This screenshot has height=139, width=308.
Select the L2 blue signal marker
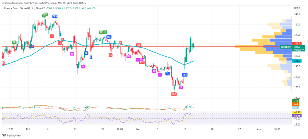(32, 46)
